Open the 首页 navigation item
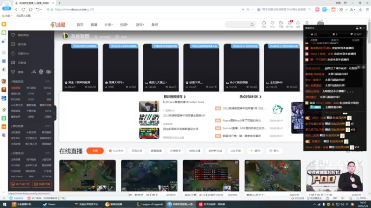The height and width of the screenshot is (208, 371). 80,24
